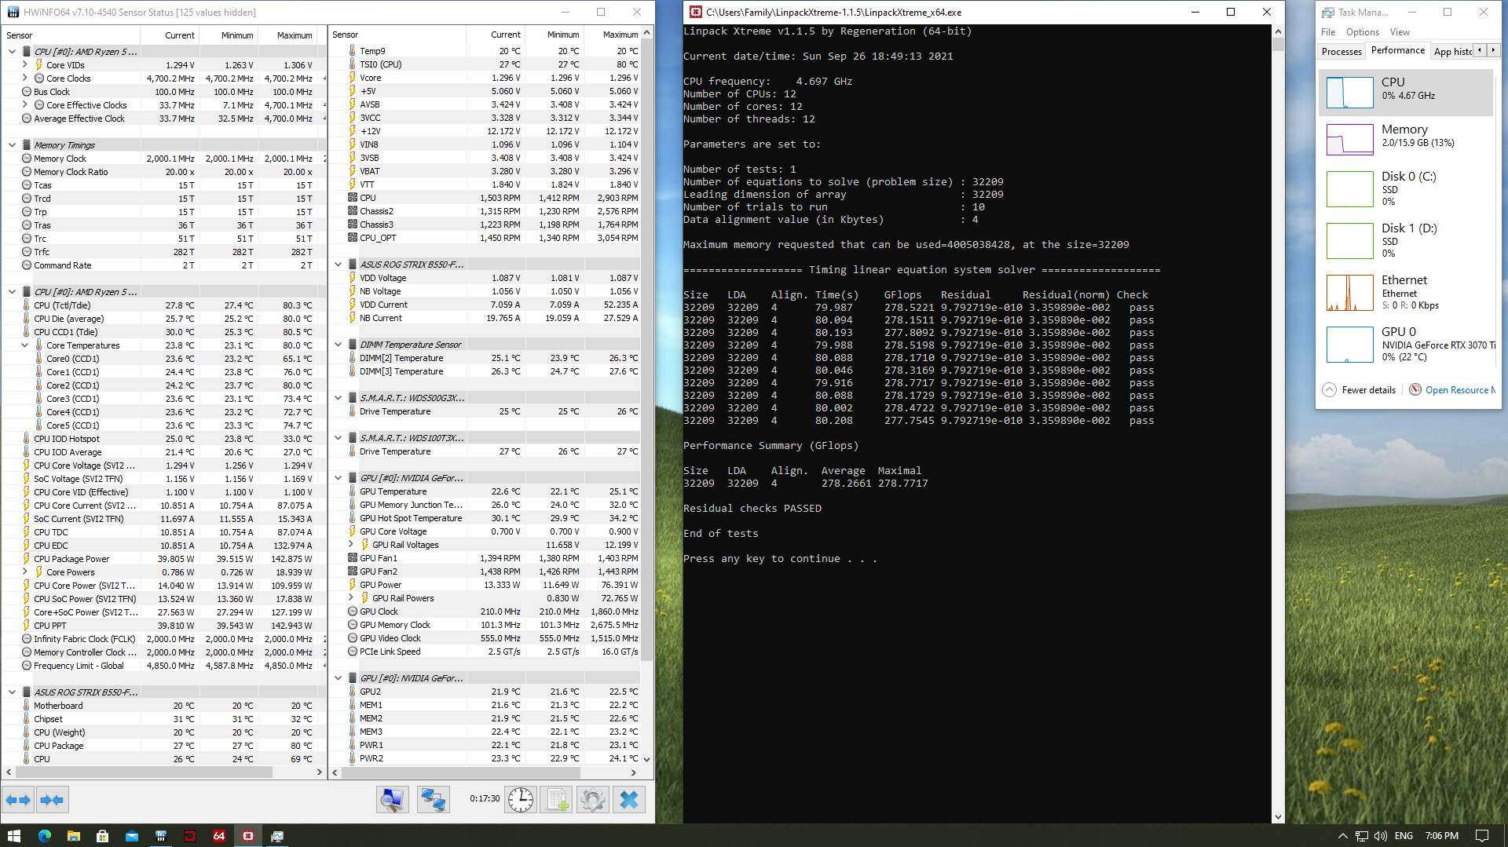Click the volume tray icon

point(1381,836)
